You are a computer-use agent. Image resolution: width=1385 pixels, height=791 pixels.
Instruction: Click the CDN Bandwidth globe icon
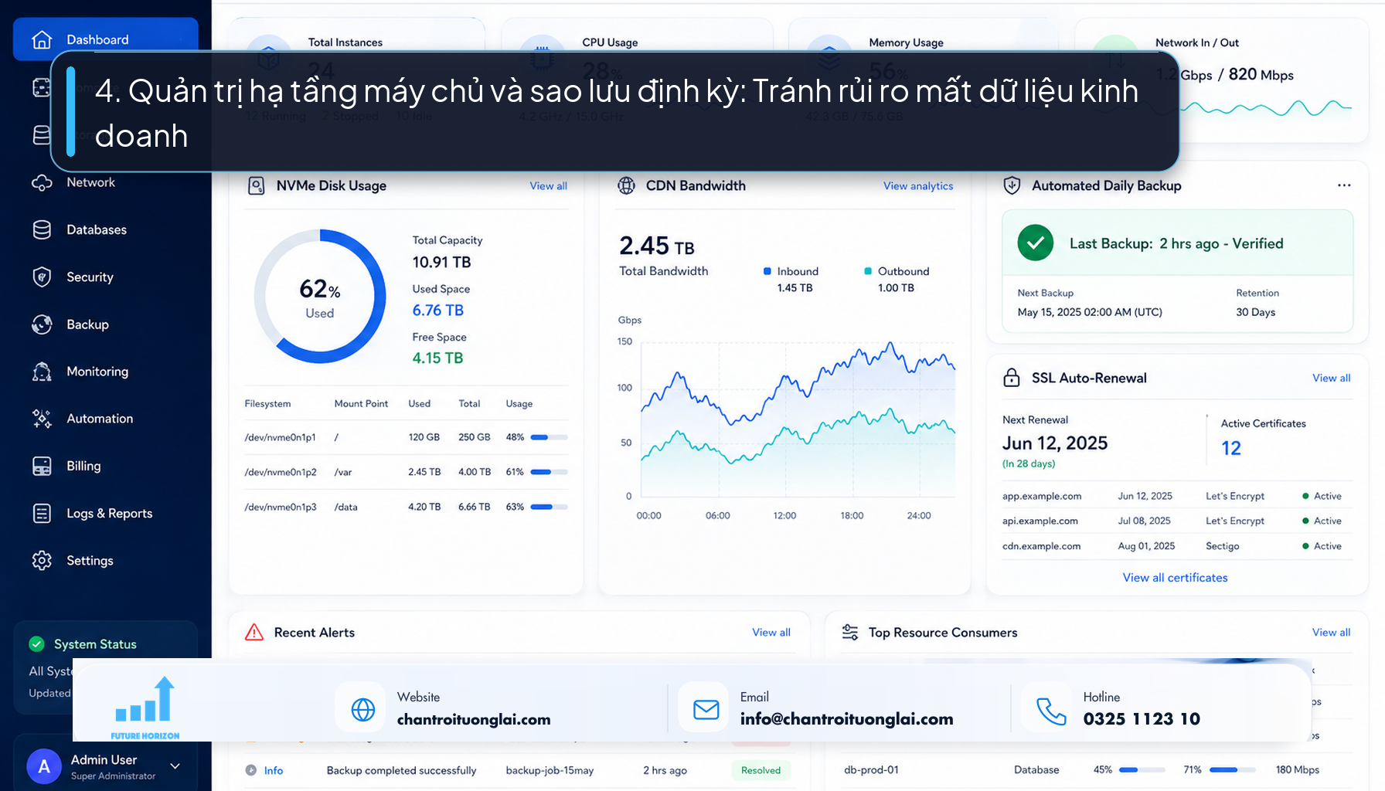pyautogui.click(x=627, y=186)
